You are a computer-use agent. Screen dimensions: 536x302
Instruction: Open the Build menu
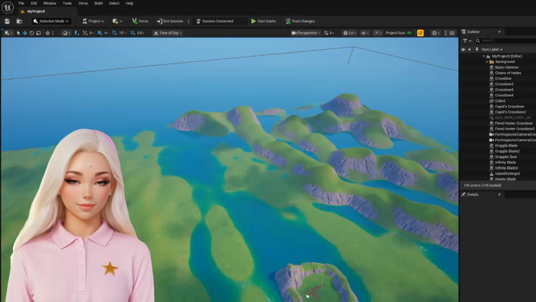pyautogui.click(x=99, y=3)
